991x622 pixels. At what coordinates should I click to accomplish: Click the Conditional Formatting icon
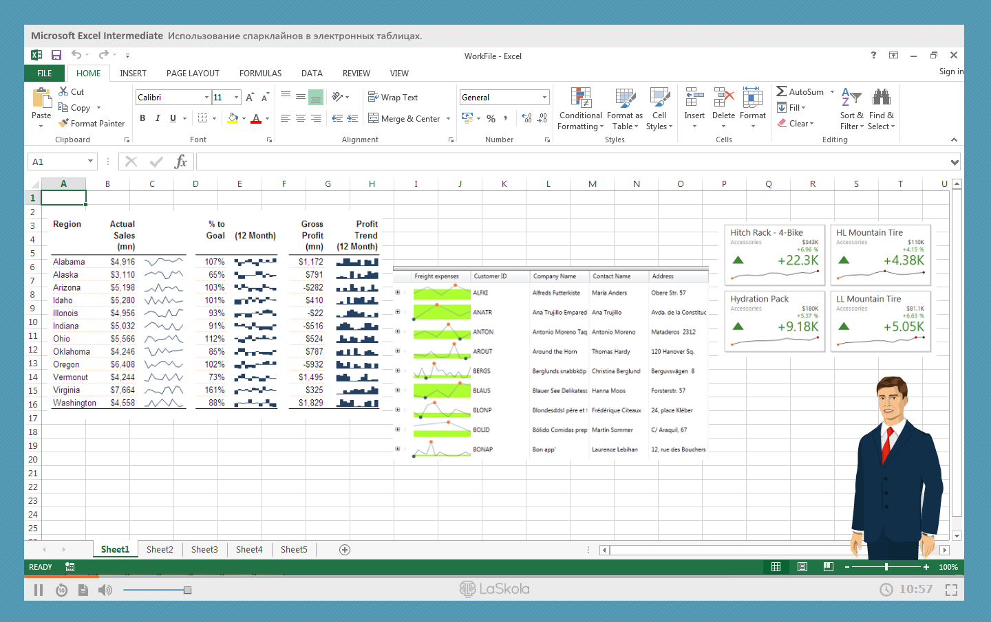[580, 98]
